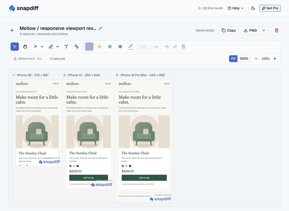The image size is (289, 211).
Task: Select the pointer selection tool
Action: tap(15, 47)
